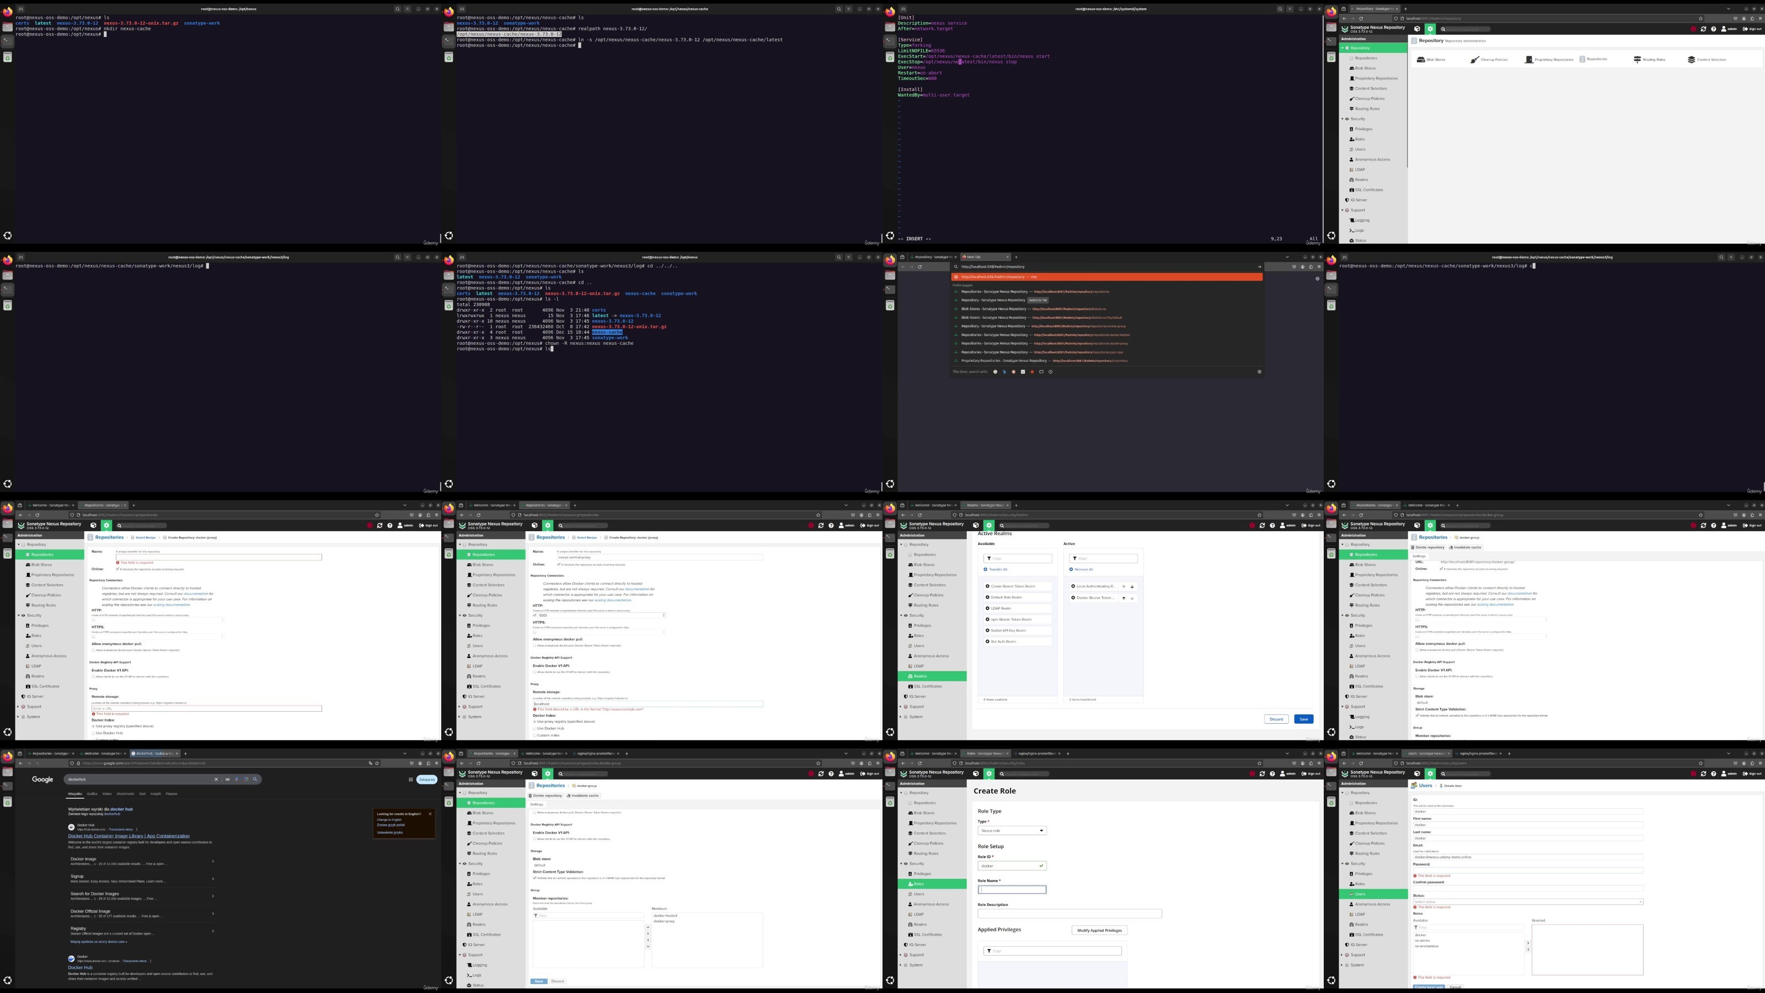Screen dimensions: 1765x993
Task: Open Trash in dock of Google search window
Action: pyautogui.click(x=8, y=802)
